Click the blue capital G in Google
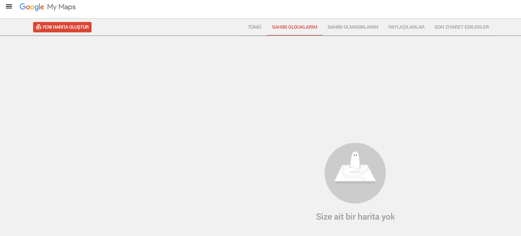Screen dimensions: 521x236 22,7
